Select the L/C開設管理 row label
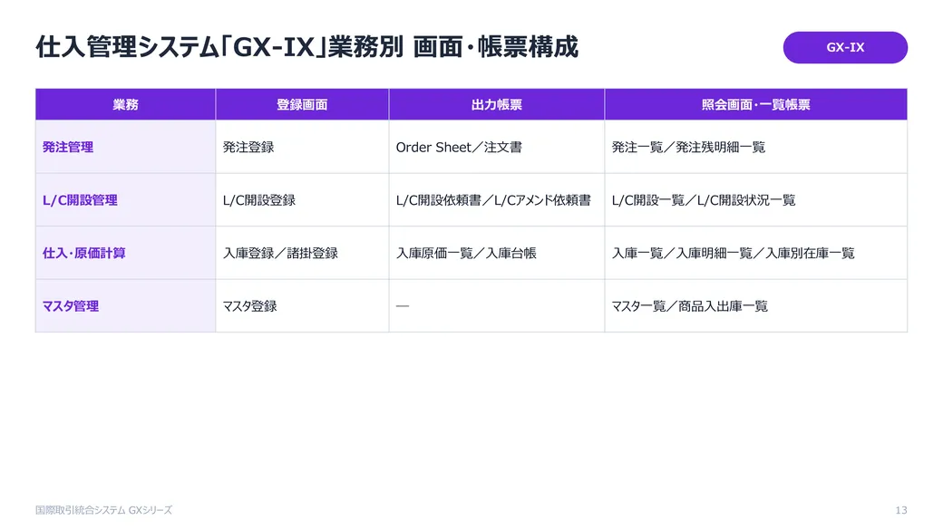 tap(126, 200)
